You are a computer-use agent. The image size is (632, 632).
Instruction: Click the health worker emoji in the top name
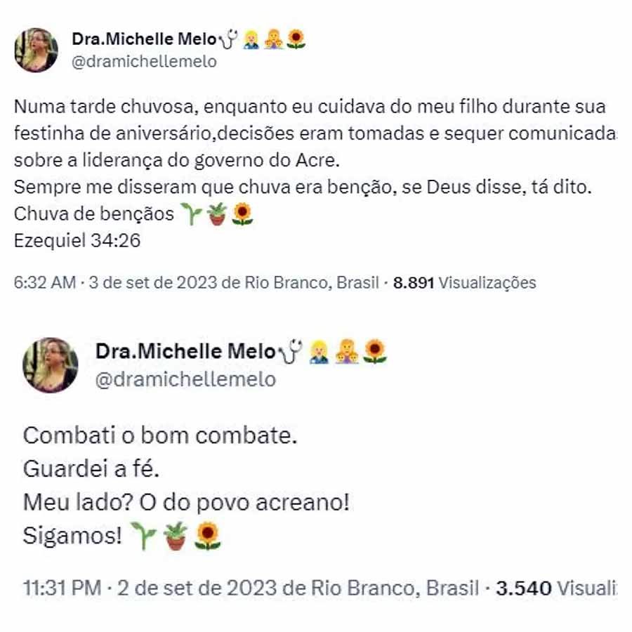251,39
